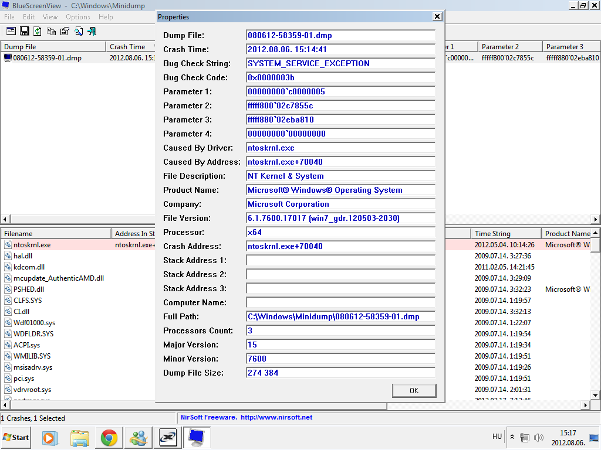Click the Copy Selected Items icon

tap(51, 32)
